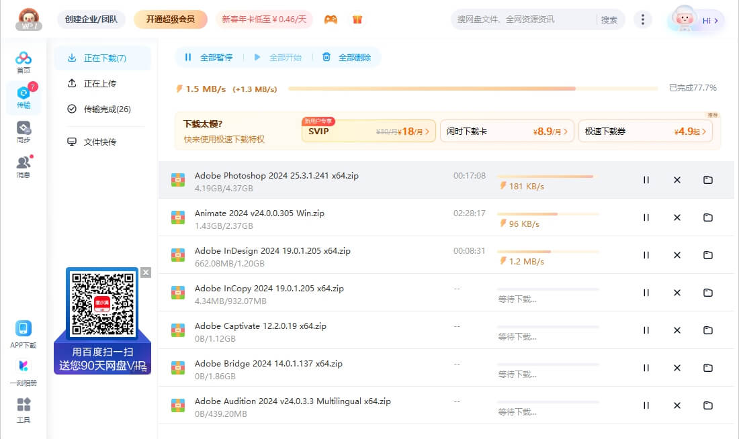Open the 工具 tools sidebar icon

pyautogui.click(x=23, y=410)
